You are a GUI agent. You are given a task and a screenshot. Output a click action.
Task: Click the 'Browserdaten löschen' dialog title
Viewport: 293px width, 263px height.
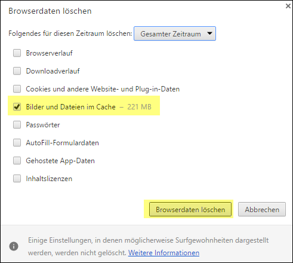point(50,11)
